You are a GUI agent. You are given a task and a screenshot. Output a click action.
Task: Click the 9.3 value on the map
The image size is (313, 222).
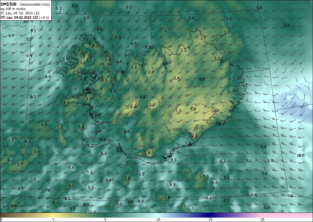click(89, 172)
